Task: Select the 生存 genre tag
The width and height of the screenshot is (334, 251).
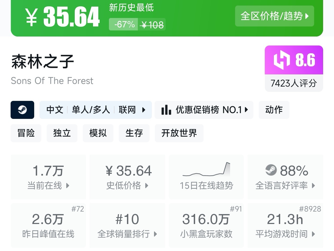Action: pos(134,133)
